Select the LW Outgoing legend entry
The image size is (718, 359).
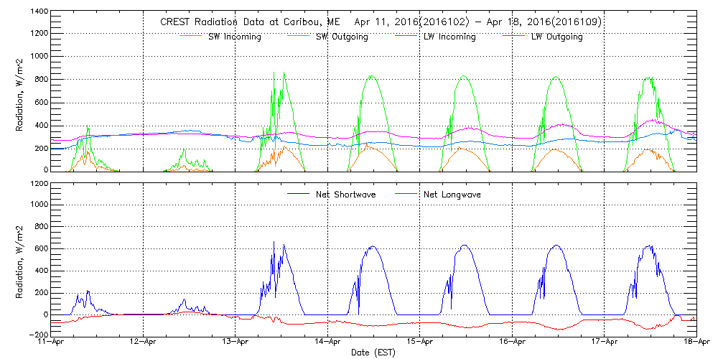556,37
